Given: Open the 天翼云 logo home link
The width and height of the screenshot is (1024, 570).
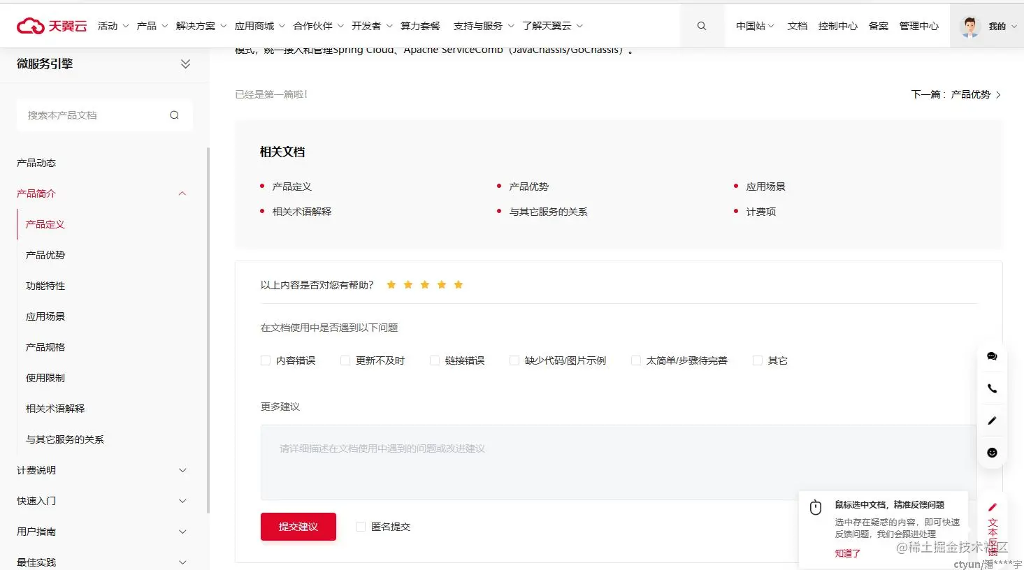Looking at the screenshot, I should pos(52,26).
